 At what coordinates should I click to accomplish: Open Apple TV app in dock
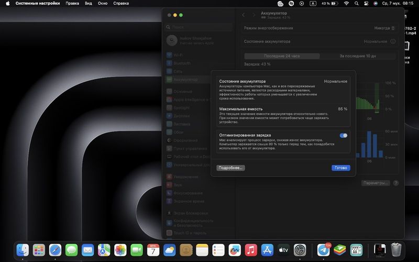283,250
